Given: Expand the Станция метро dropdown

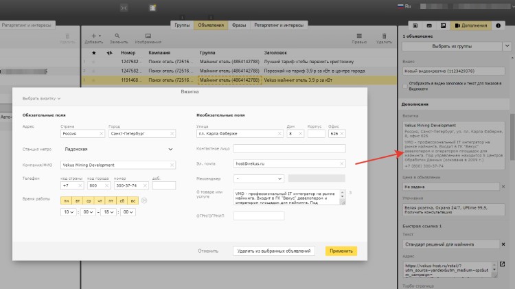Looking at the screenshot, I should click(171, 148).
